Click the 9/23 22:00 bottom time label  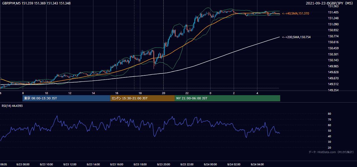pos(187,164)
